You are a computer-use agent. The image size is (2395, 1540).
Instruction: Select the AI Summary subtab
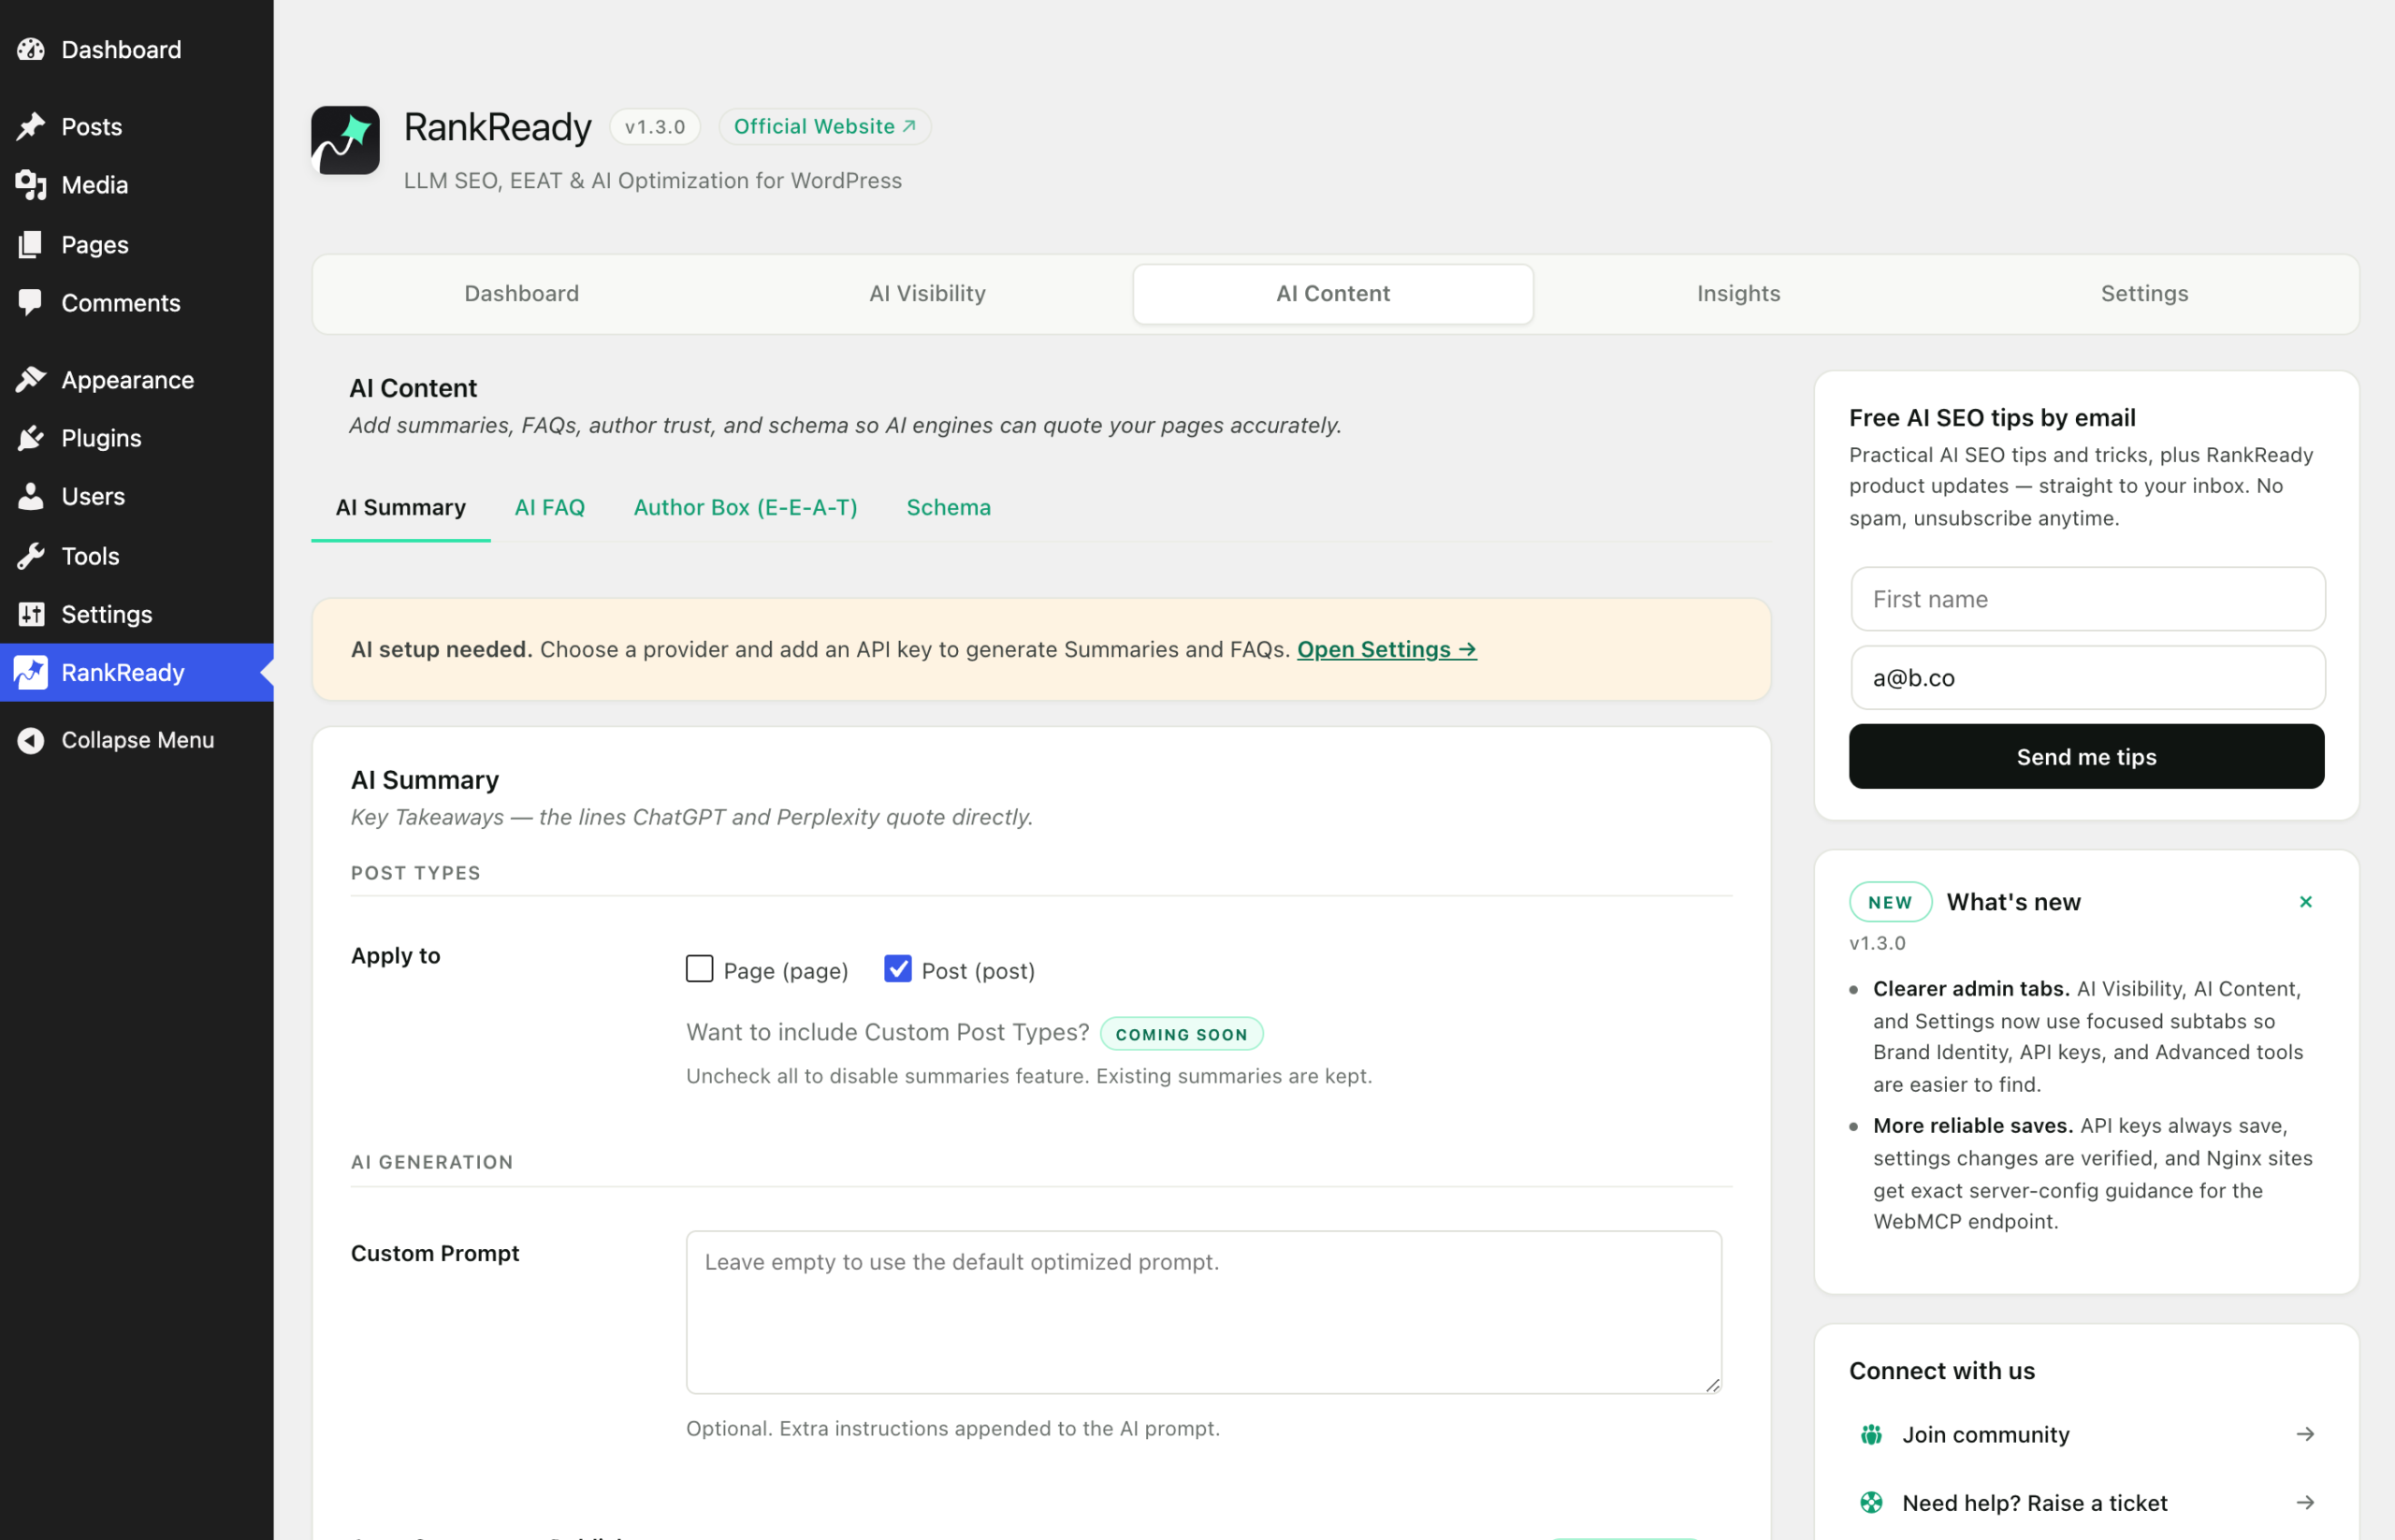click(401, 508)
